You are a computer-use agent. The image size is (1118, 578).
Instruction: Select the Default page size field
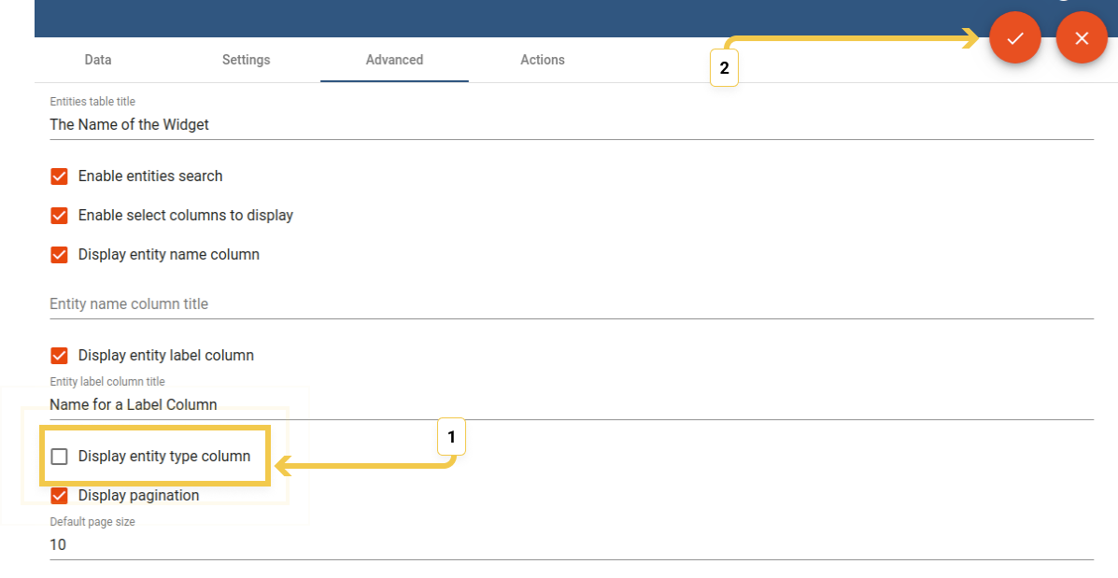click(570, 544)
